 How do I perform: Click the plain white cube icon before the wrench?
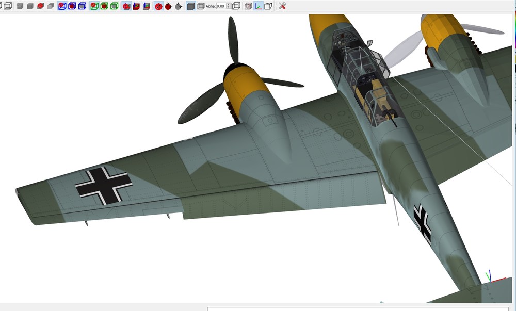268,6
